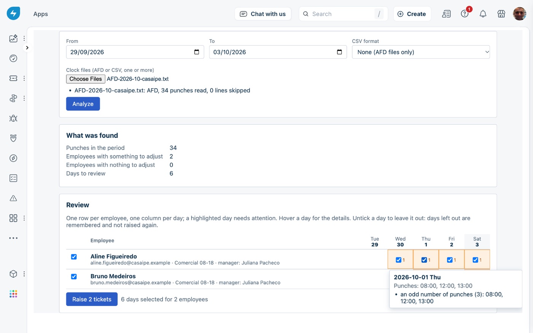This screenshot has height=333, width=533.
Task: Open the Tickets icon in sidebar
Action: coord(13,78)
